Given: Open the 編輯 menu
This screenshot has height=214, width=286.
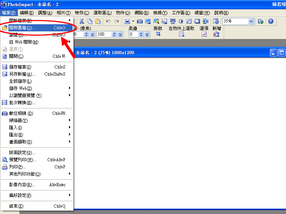Looking at the screenshot, I should click(x=26, y=13).
